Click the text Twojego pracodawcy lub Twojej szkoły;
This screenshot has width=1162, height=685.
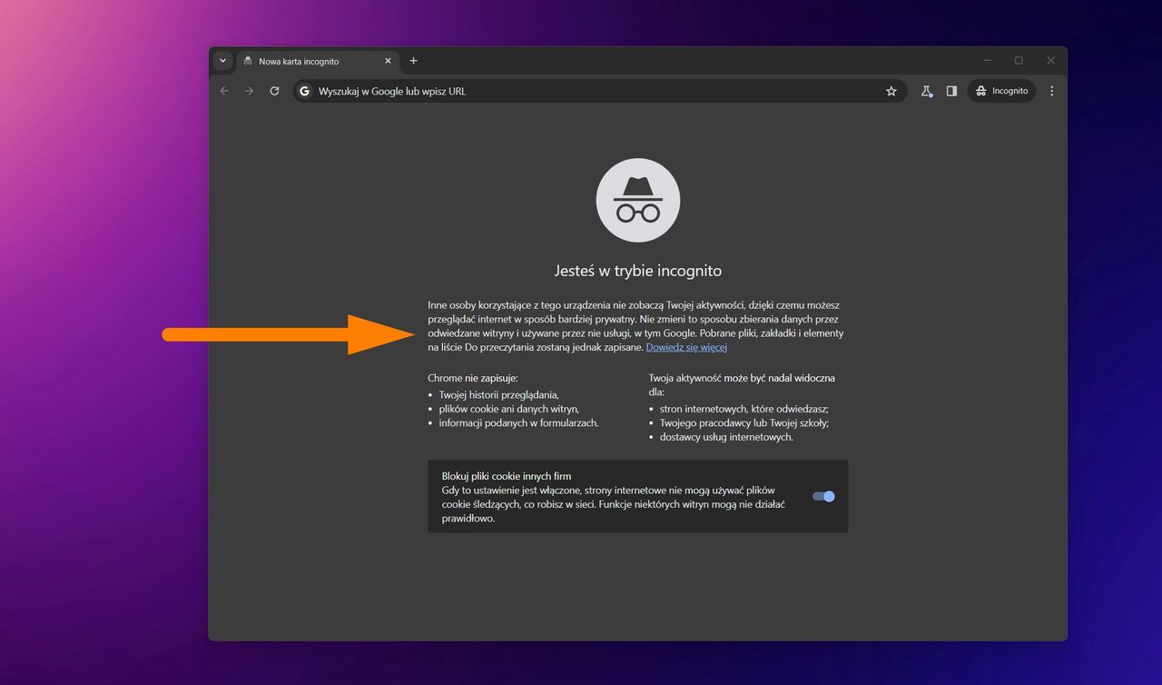point(744,422)
